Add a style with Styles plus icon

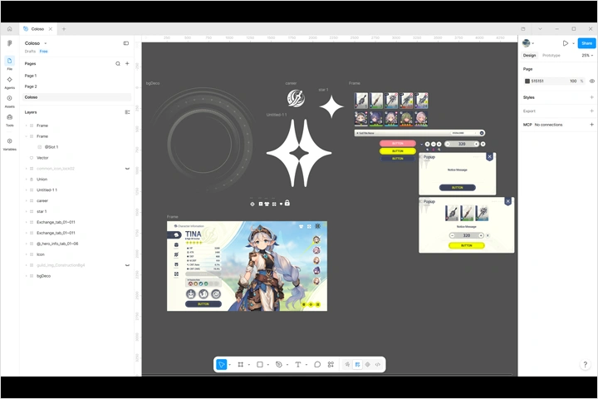pos(591,97)
